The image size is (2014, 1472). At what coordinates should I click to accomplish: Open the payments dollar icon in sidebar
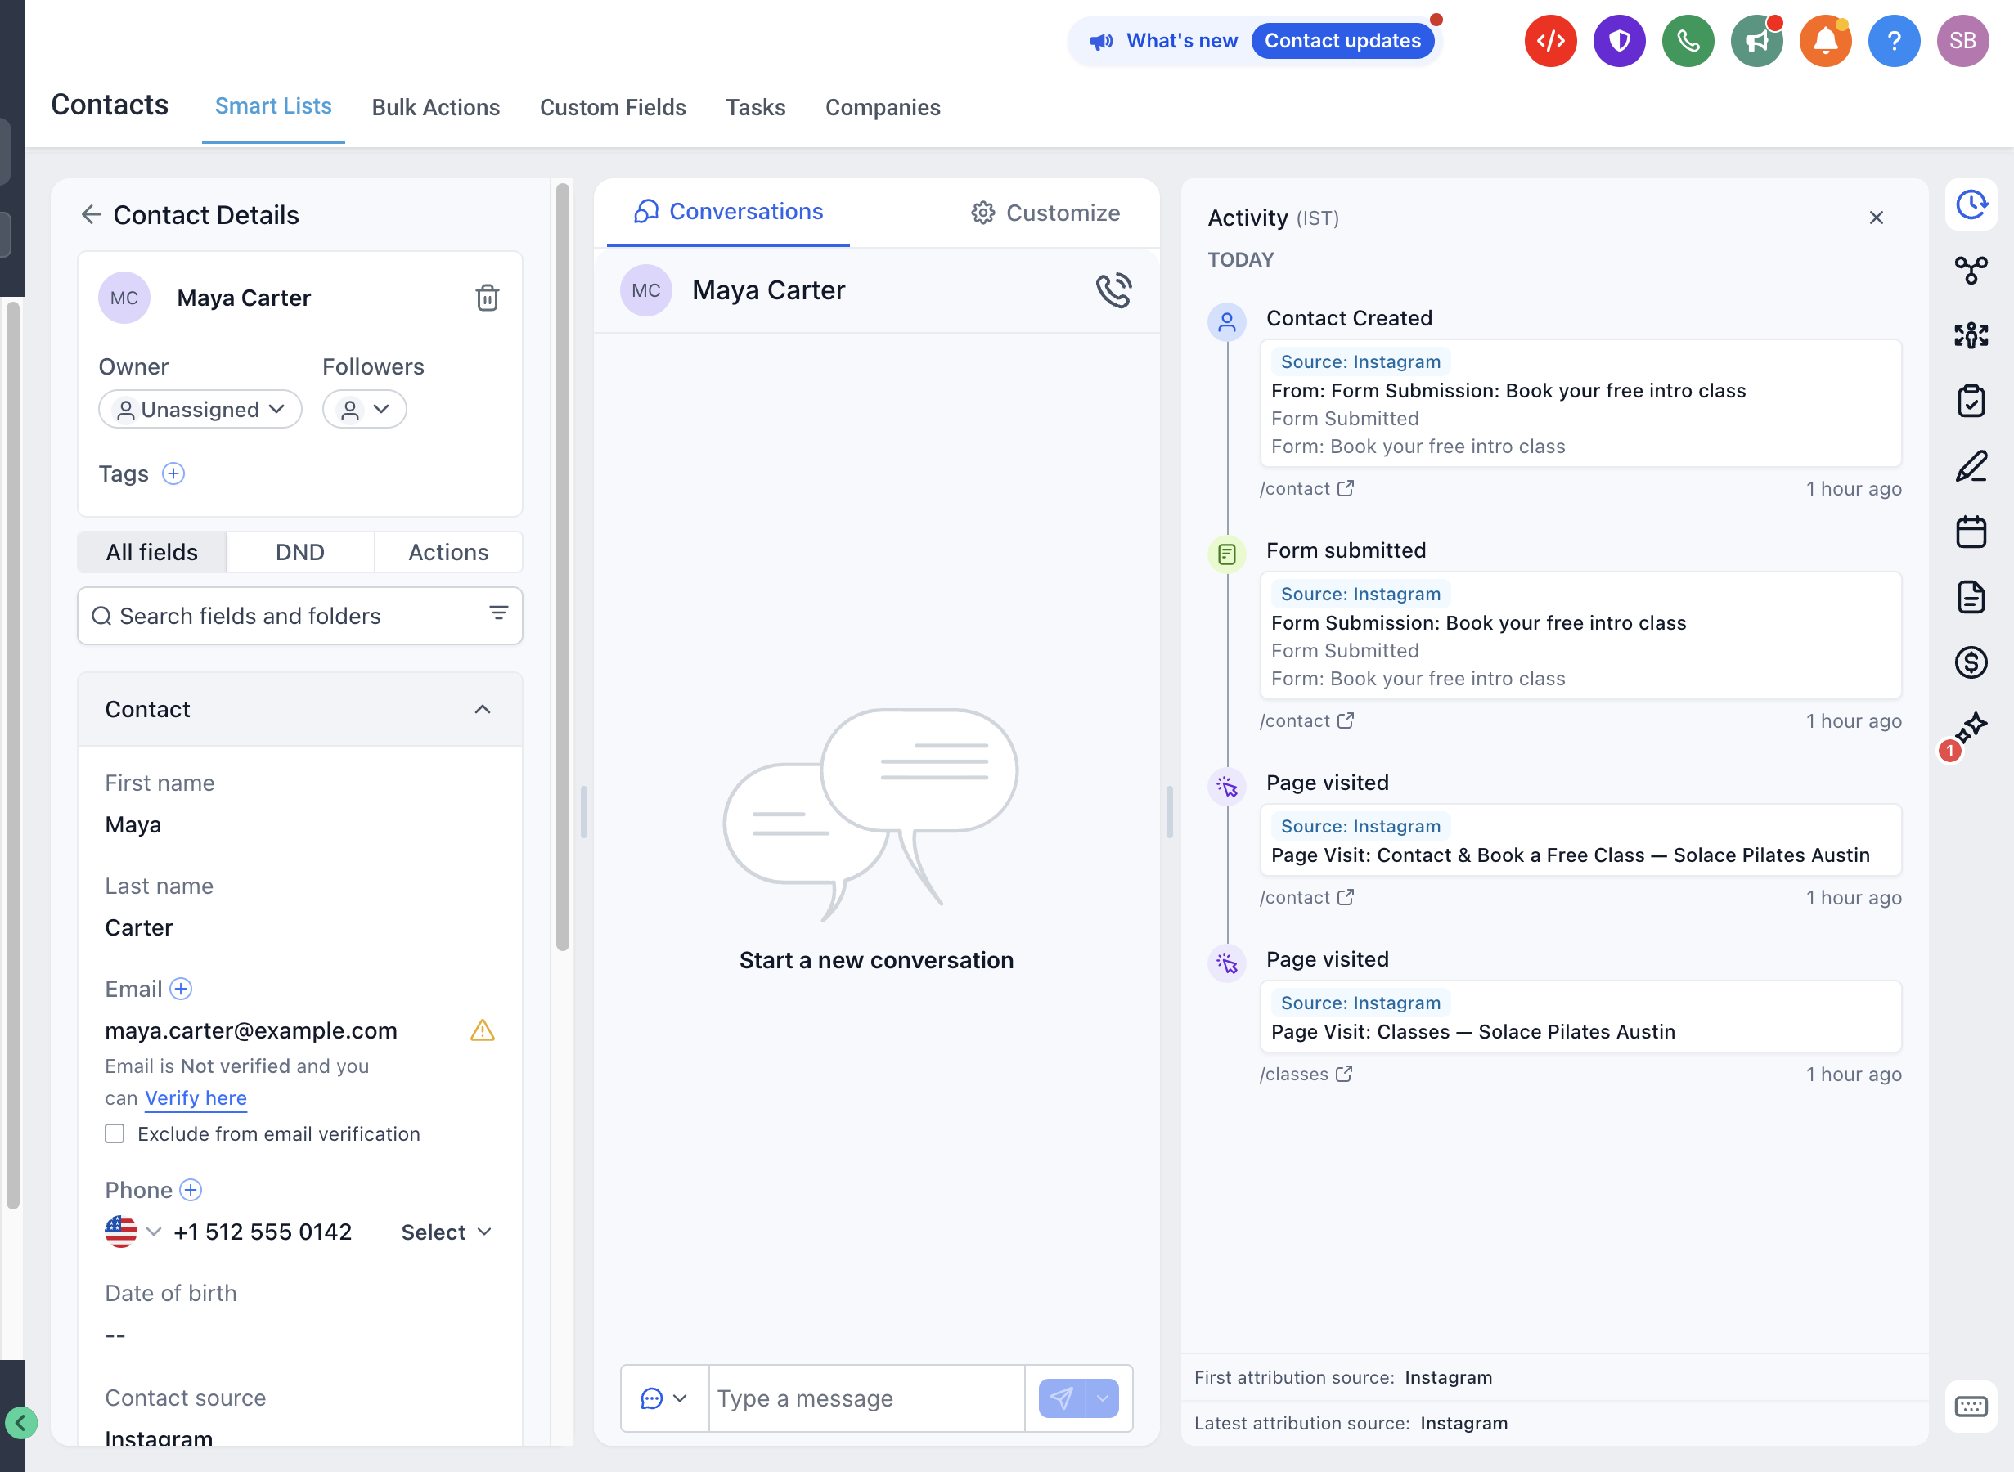[1971, 662]
